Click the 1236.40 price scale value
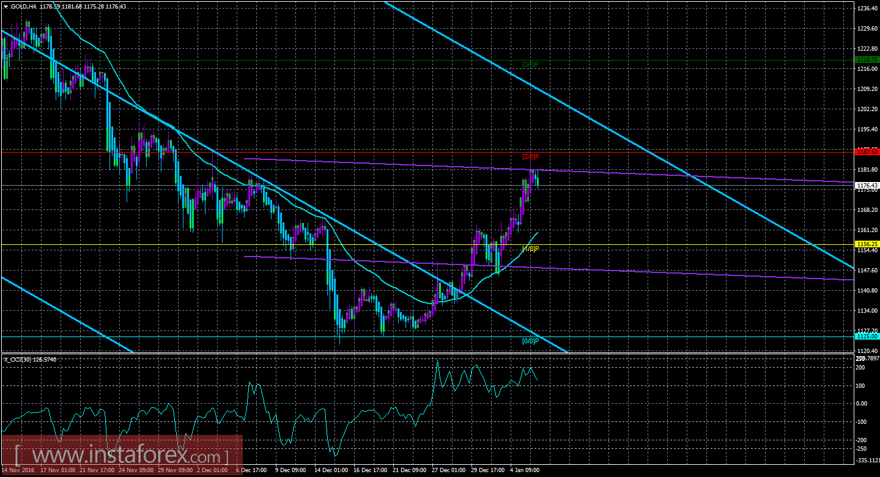 [868, 9]
